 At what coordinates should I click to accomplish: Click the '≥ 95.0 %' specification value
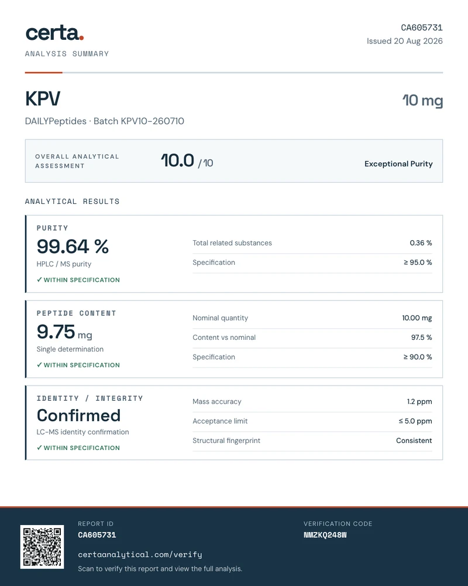click(418, 263)
